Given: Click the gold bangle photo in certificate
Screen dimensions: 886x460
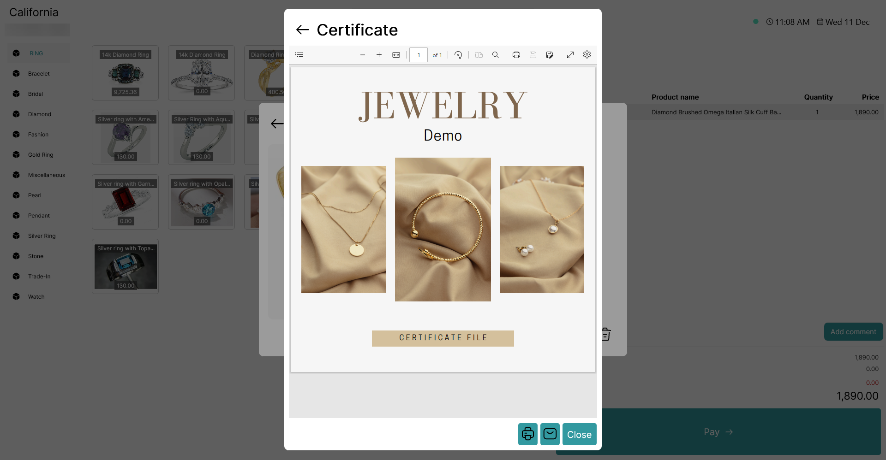Looking at the screenshot, I should (443, 230).
